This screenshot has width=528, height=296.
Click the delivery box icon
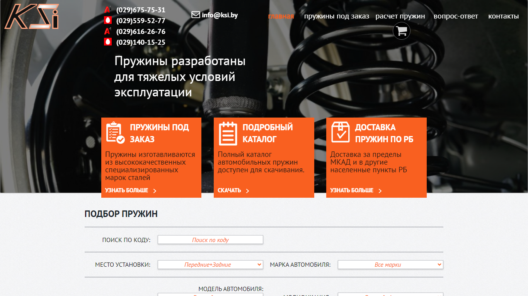[341, 132]
